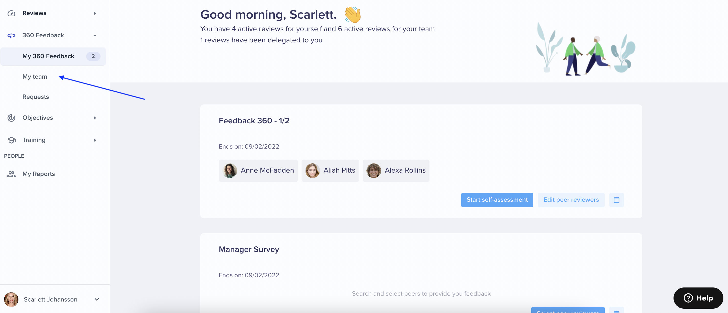Click the My Reports people icon
The image size is (728, 313).
11,174
